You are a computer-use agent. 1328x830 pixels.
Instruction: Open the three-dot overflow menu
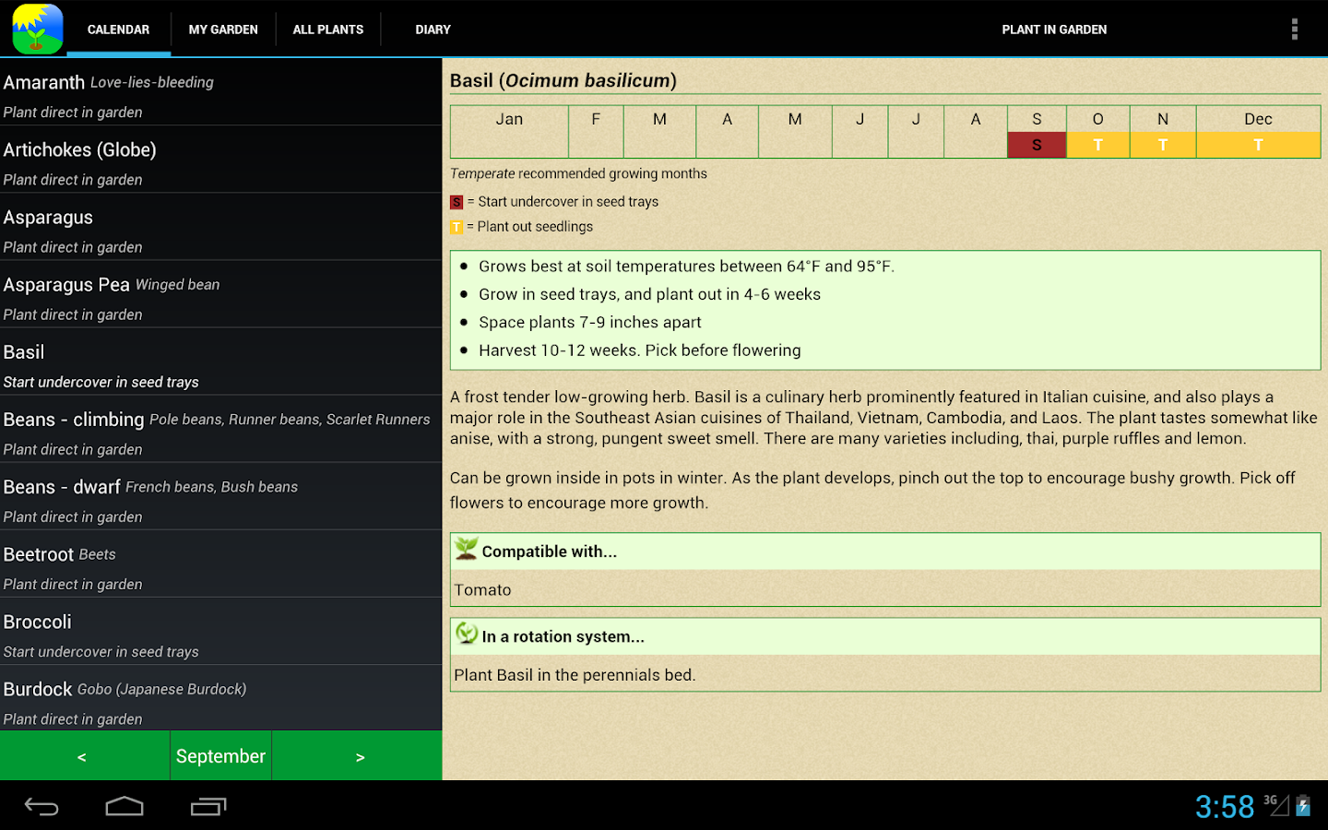tap(1295, 30)
